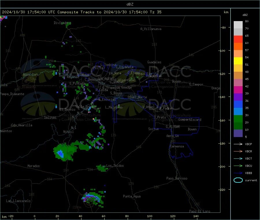
Task: Click the cyan 'current' ellipse symbol
Action: click(238, 180)
